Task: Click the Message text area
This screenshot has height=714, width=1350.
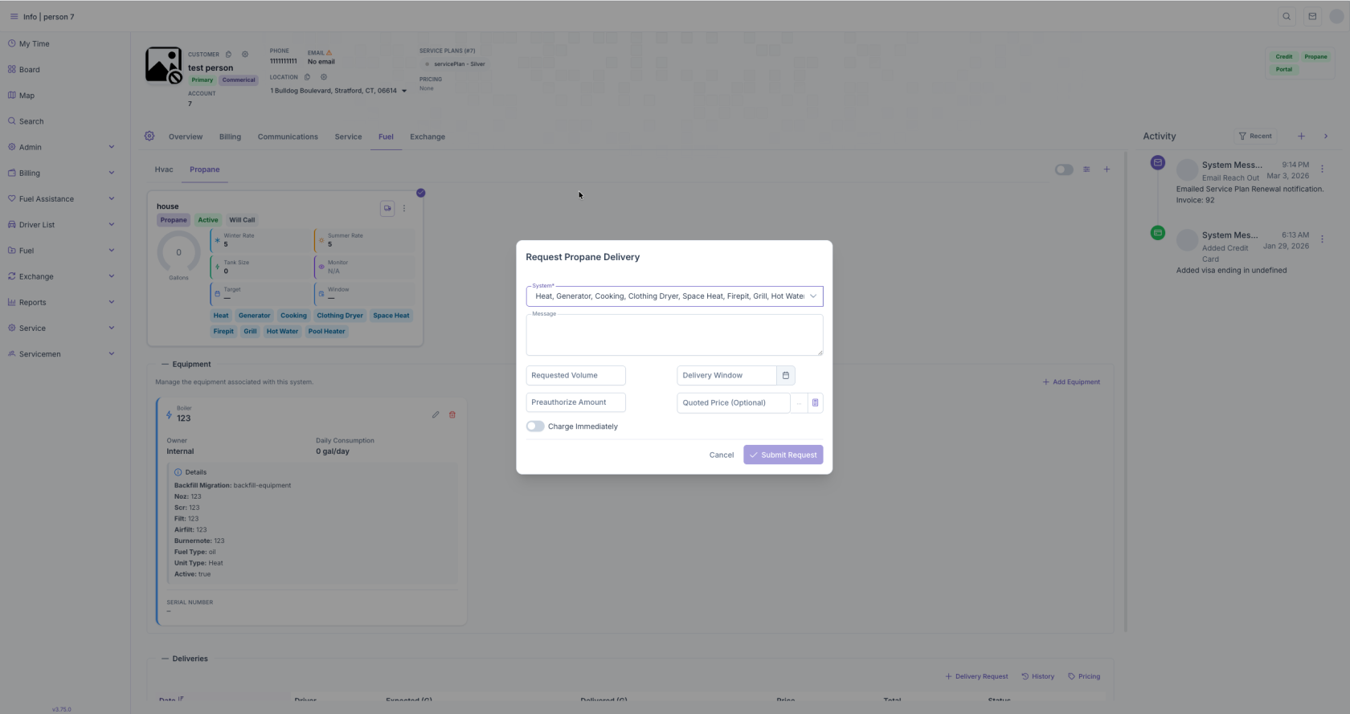Action: pos(674,335)
